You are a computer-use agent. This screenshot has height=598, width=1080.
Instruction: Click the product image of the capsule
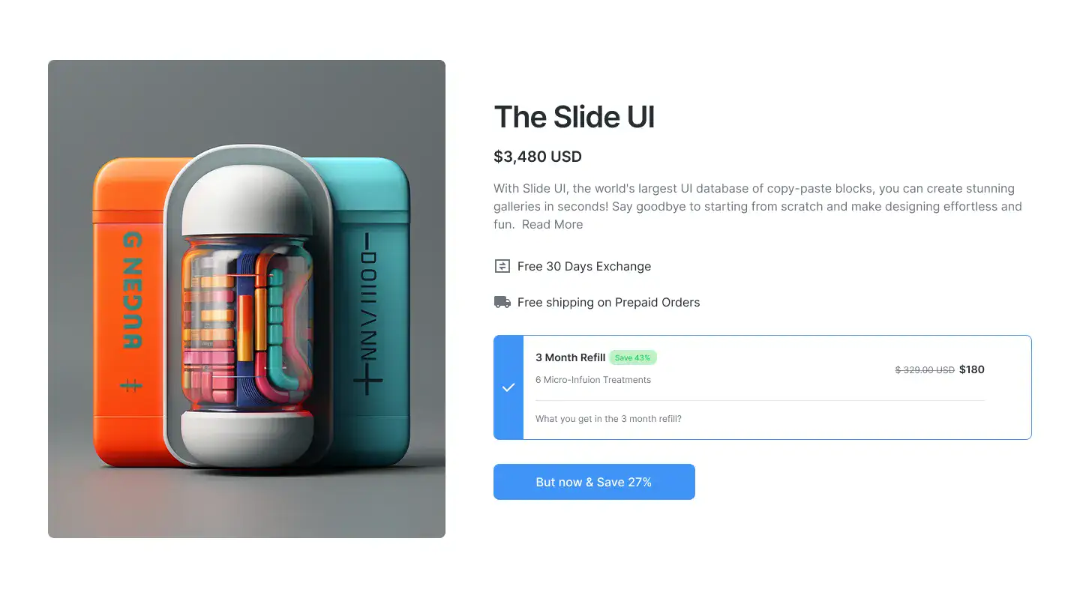pyautogui.click(x=247, y=299)
